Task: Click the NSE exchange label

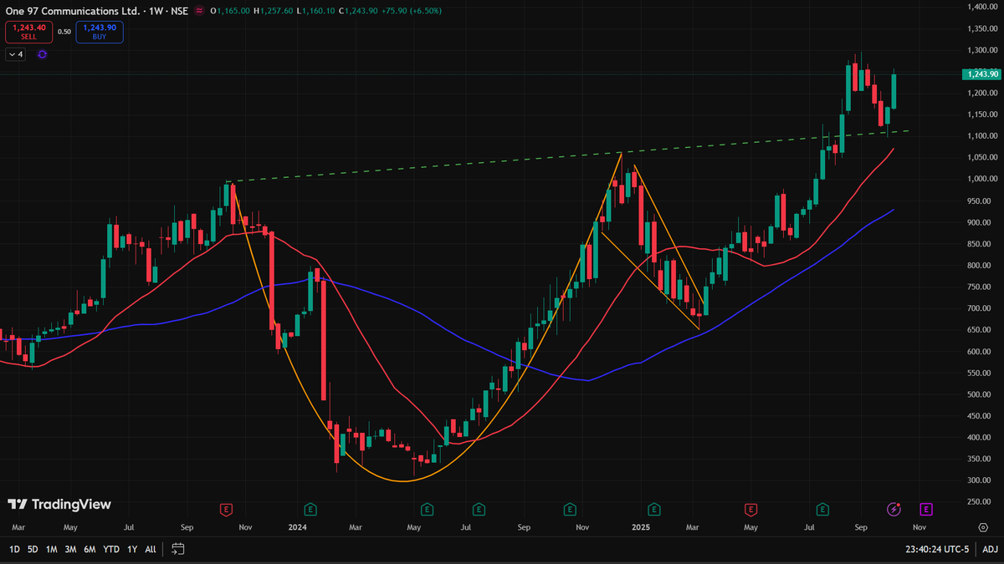Action: coord(180,10)
